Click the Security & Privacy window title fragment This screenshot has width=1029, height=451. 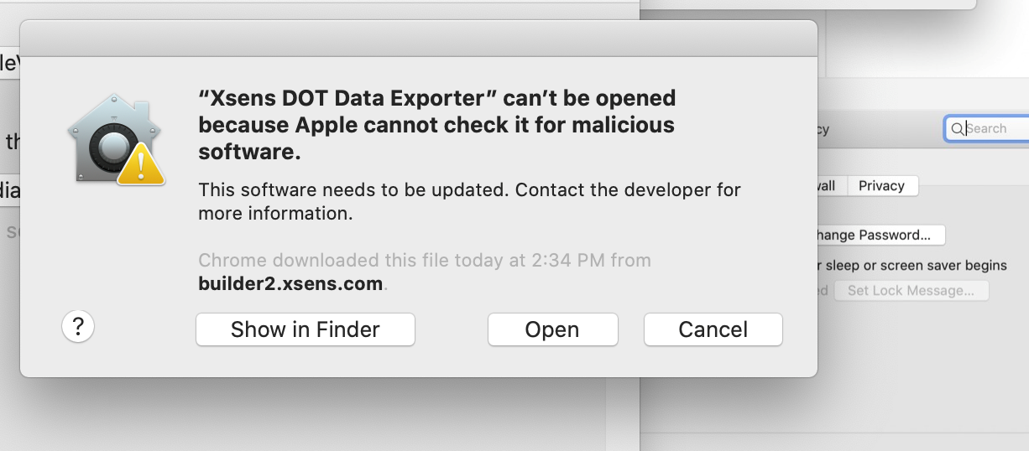click(823, 129)
